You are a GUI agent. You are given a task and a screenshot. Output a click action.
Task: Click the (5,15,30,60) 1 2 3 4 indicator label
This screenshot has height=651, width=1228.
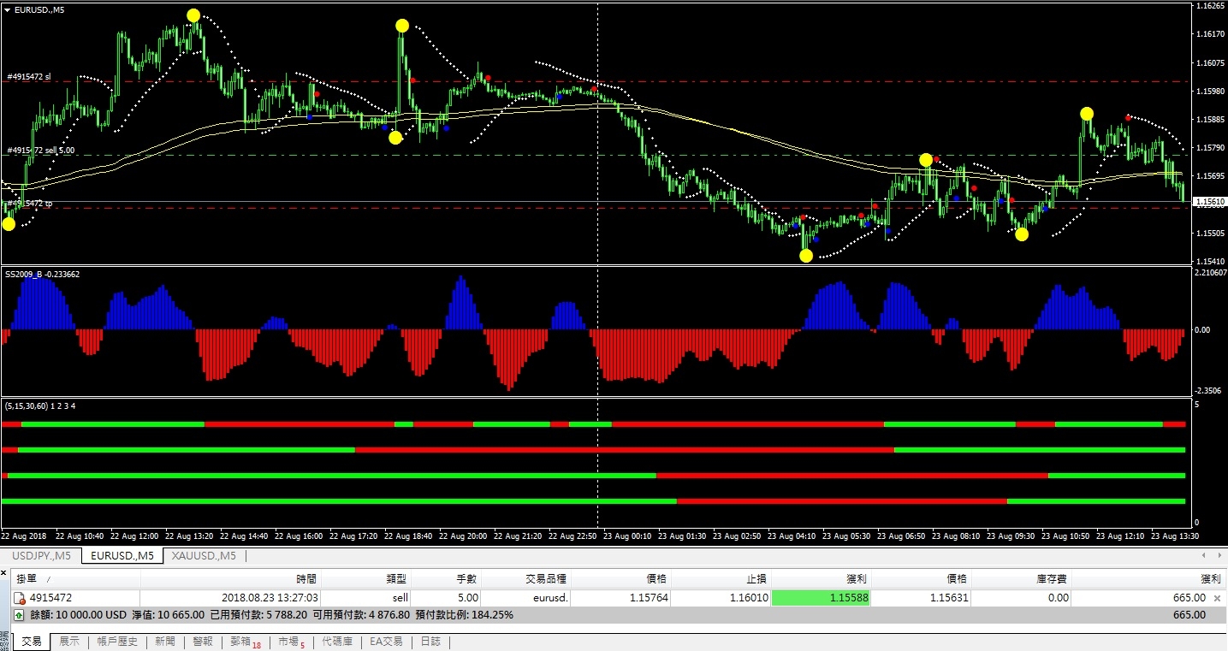click(40, 405)
